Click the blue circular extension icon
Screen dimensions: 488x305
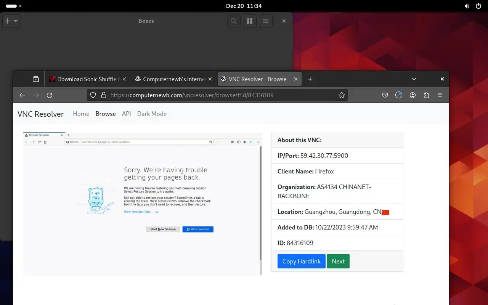tap(399, 95)
